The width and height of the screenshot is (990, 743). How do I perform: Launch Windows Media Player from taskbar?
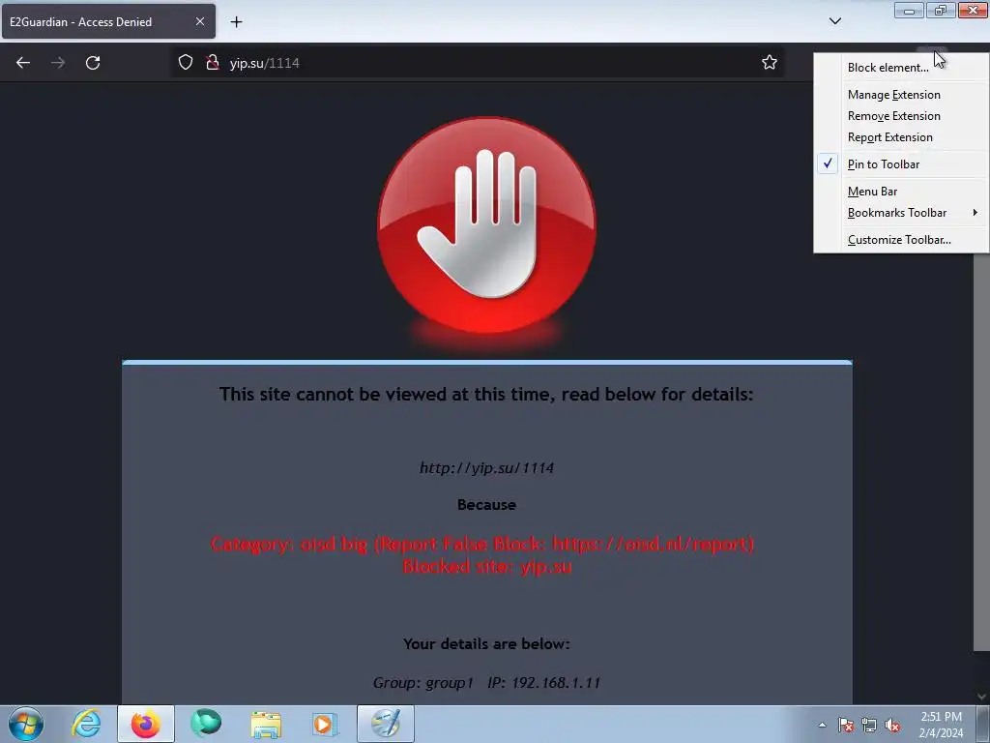(325, 724)
